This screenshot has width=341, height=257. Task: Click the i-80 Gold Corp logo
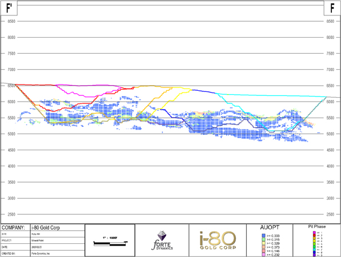[218, 240]
